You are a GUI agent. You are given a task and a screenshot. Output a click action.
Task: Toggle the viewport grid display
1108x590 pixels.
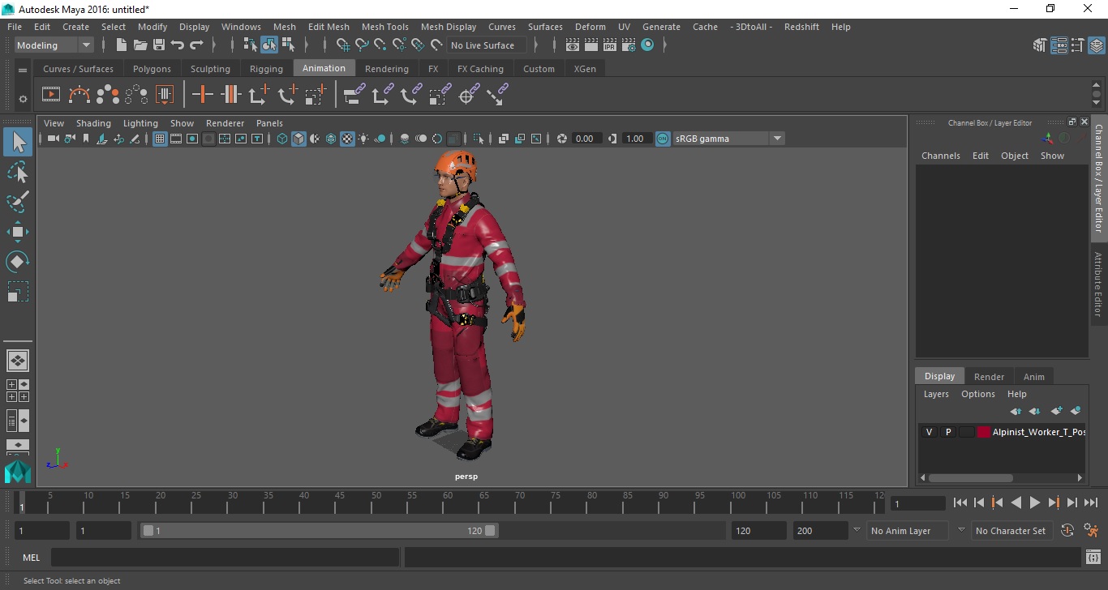tap(160, 139)
